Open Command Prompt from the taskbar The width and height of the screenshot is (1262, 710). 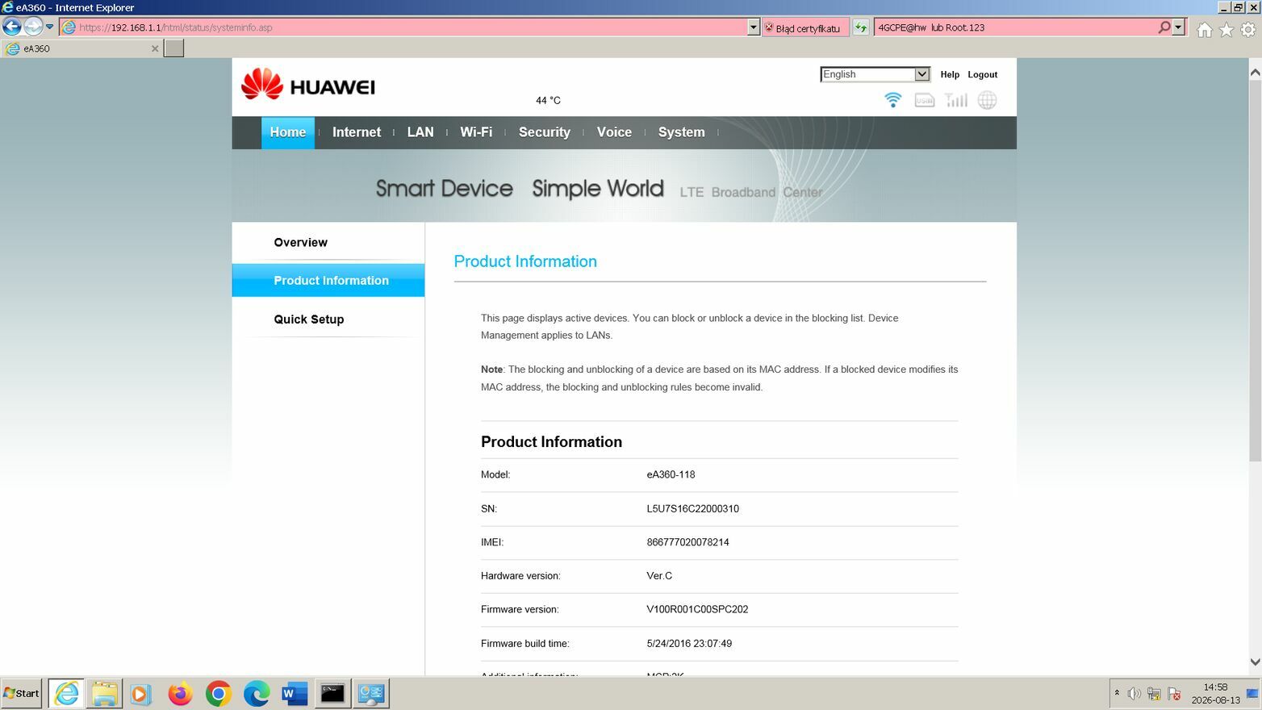pos(332,693)
